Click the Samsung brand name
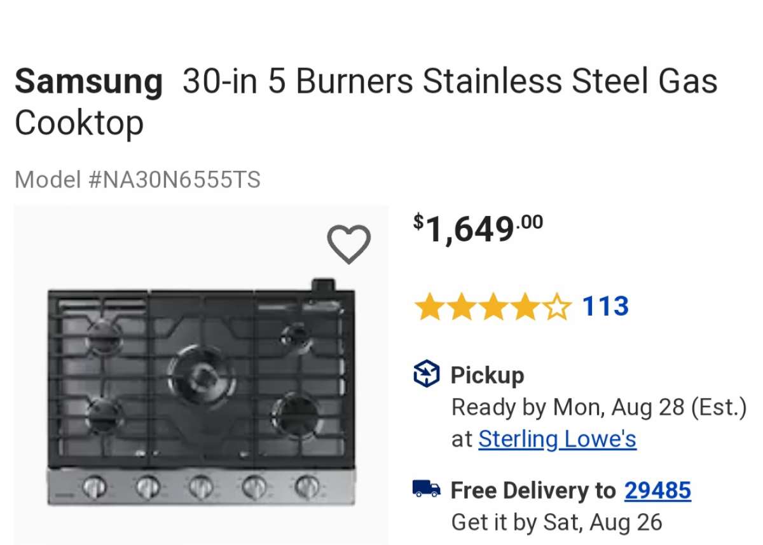Viewport: 763px width, 545px height. pyautogui.click(x=88, y=81)
